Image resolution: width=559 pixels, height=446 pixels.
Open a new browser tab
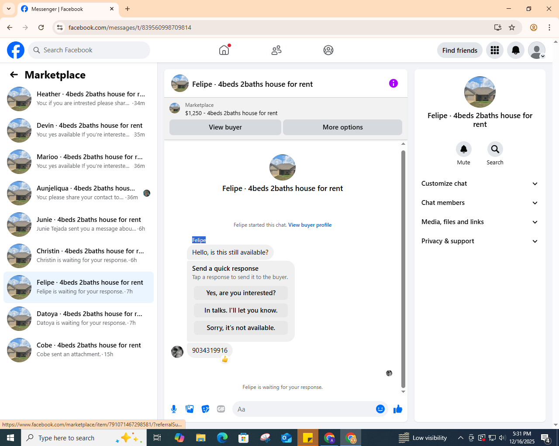(x=128, y=9)
